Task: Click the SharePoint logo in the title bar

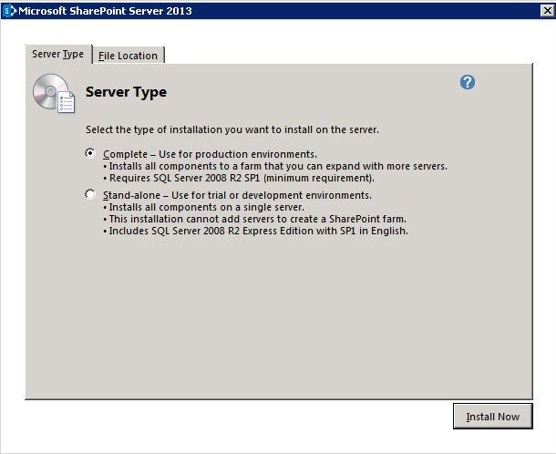Action: coord(9,11)
